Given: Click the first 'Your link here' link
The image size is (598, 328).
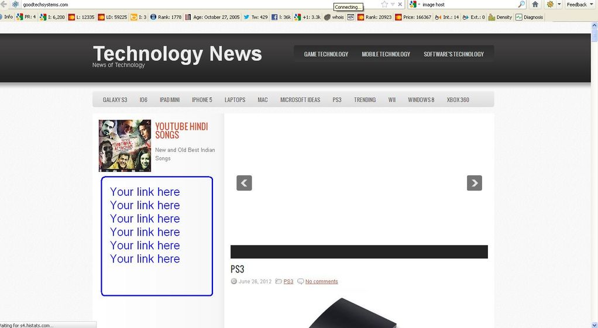Looking at the screenshot, I should pyautogui.click(x=145, y=192).
